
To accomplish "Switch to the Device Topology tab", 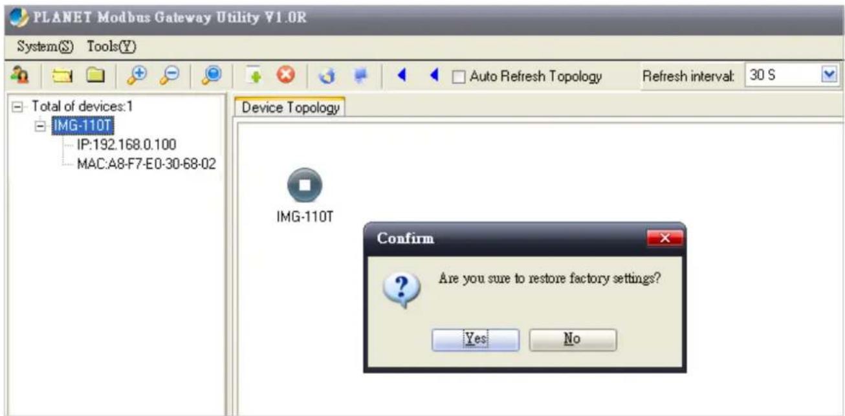I will point(291,107).
